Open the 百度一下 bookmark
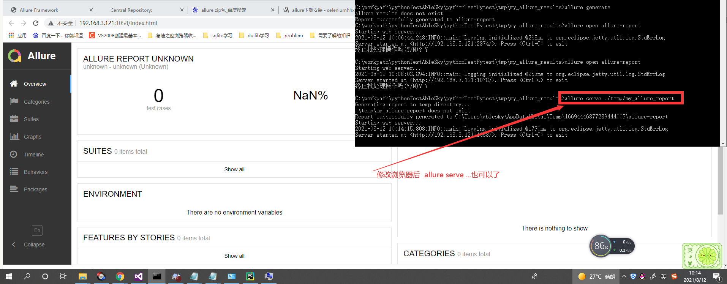 coord(58,35)
